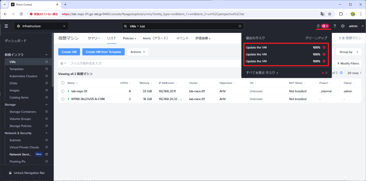Toggle the select-all checkbox in table header
Screen dimensions: 366x181
[63, 83]
